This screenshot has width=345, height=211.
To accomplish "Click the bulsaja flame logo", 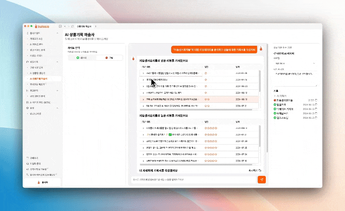I will click(36, 26).
